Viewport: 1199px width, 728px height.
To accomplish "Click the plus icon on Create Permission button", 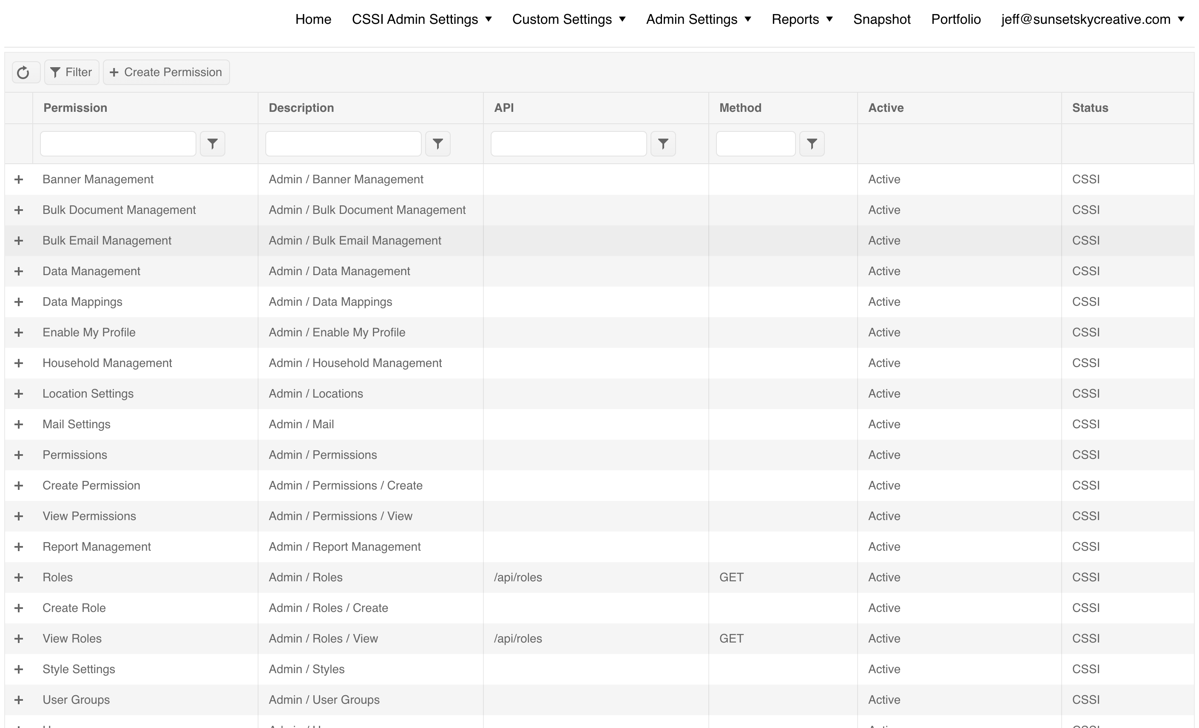I will point(114,72).
